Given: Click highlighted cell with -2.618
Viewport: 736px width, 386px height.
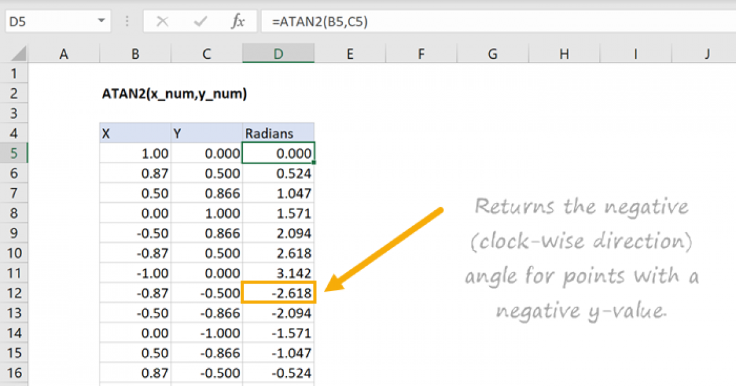Looking at the screenshot, I should click(279, 293).
